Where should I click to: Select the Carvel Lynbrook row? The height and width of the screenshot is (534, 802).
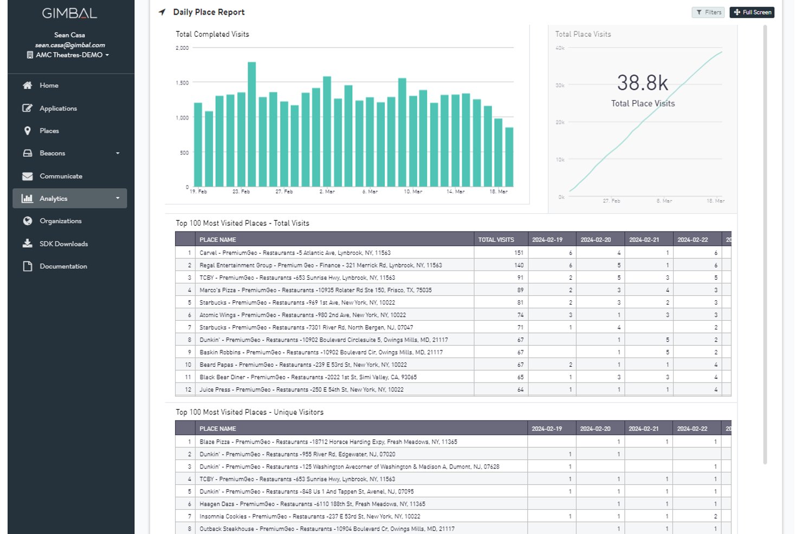[453, 253]
